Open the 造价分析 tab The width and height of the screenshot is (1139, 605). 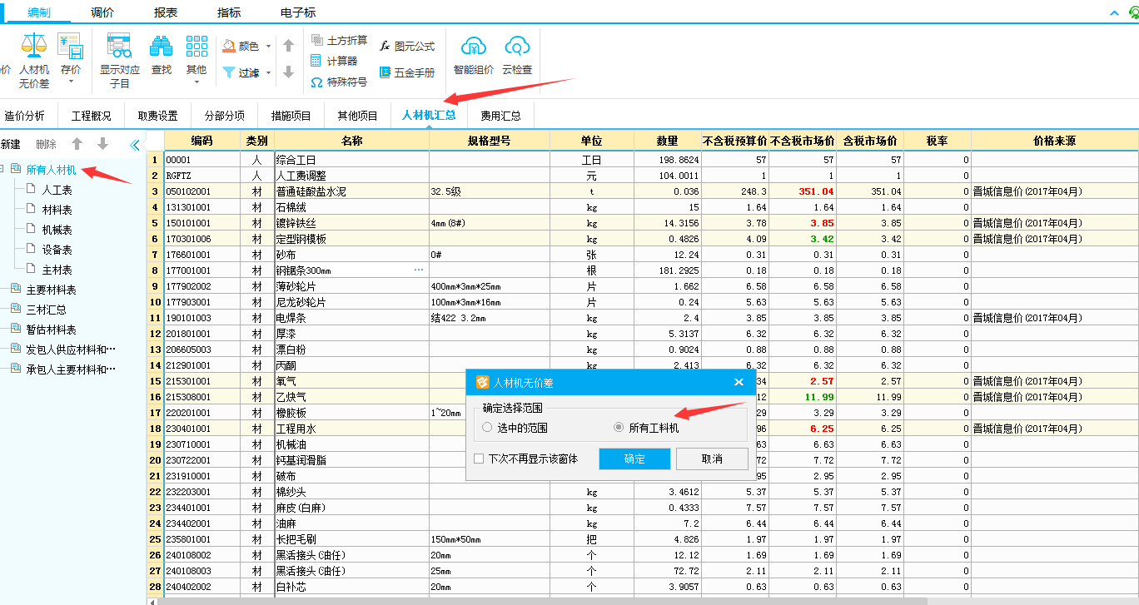point(25,116)
